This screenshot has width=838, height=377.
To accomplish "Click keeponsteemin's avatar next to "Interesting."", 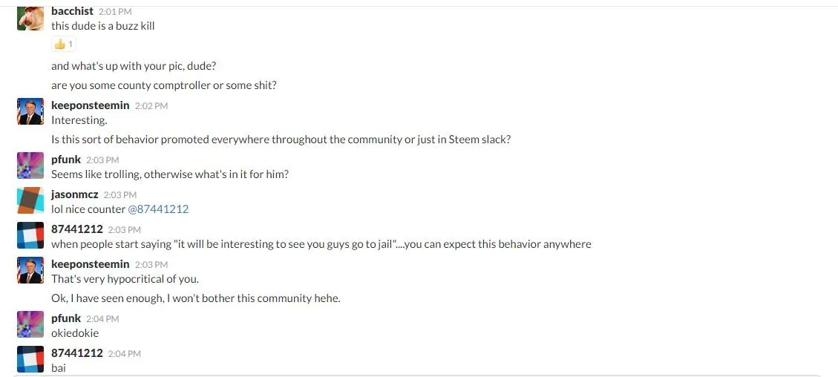I will click(30, 111).
